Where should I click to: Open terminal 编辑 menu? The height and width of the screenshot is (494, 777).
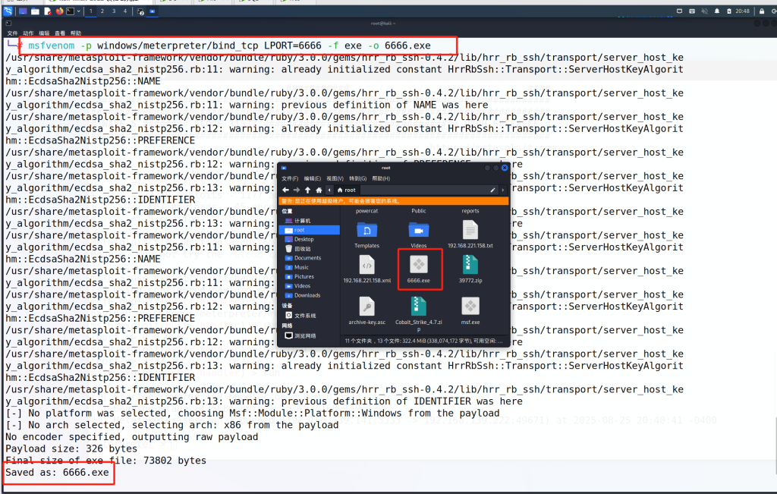(44, 33)
